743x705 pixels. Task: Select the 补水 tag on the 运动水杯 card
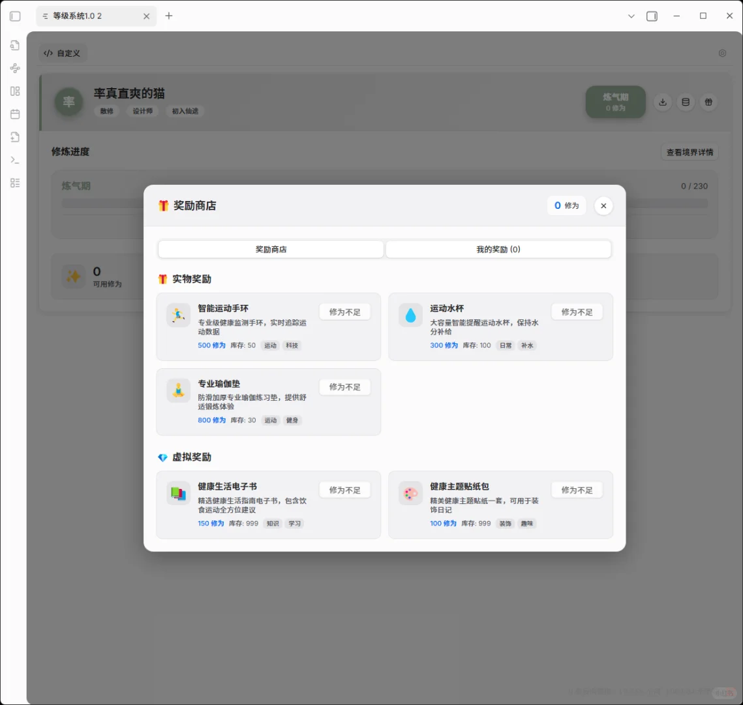click(x=527, y=345)
